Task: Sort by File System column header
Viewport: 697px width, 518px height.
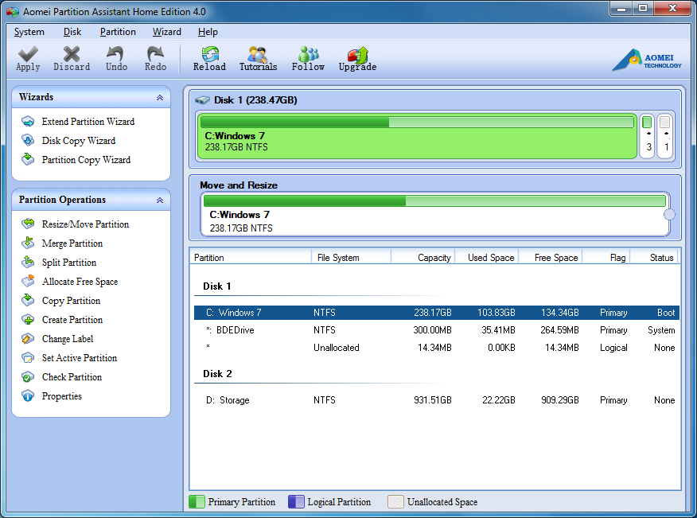Action: (352, 258)
